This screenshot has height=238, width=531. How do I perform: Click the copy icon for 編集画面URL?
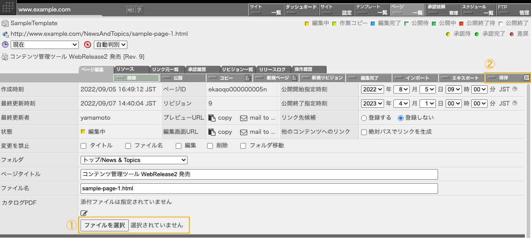click(212, 132)
